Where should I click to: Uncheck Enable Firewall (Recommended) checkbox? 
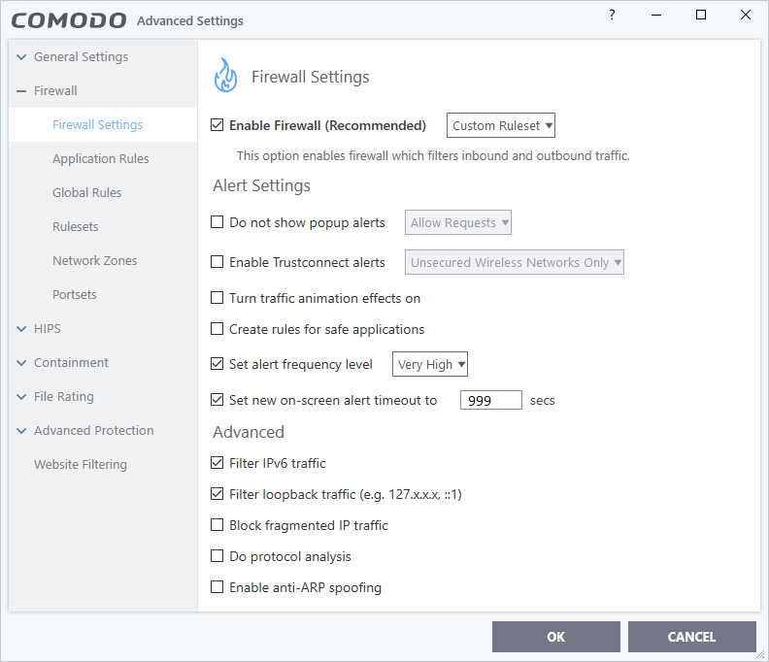[x=217, y=125]
